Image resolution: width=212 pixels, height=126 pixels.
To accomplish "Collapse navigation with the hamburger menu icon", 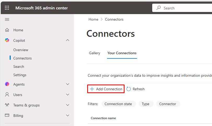I will click(x=7, y=20).
